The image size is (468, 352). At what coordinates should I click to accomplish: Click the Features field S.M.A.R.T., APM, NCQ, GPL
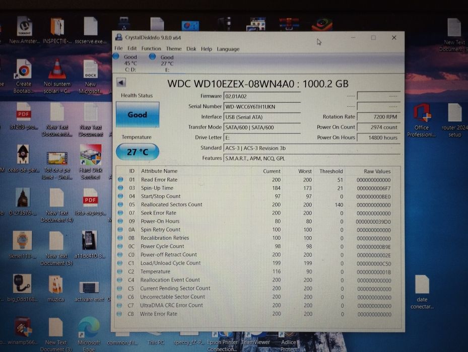312,159
